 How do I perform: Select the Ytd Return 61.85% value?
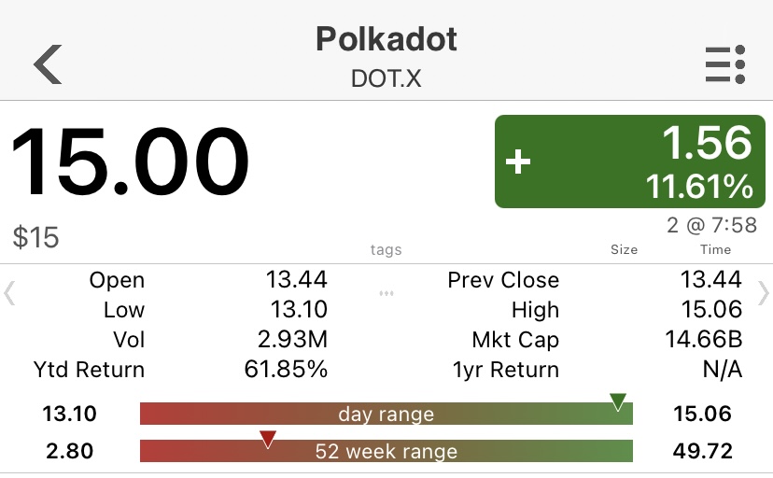[286, 370]
